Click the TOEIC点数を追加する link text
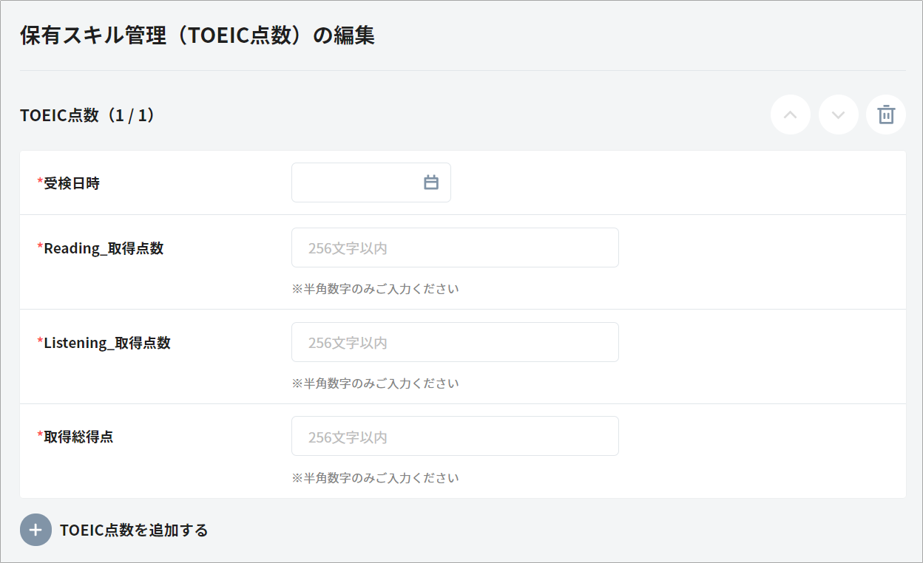 [x=134, y=530]
